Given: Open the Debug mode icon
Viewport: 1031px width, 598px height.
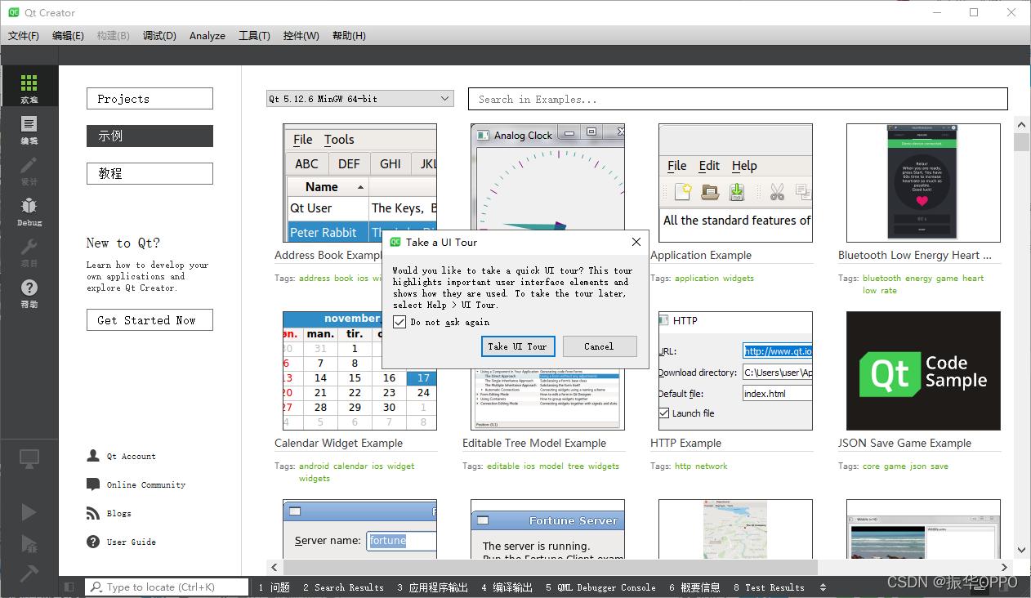Looking at the screenshot, I should 29,210.
